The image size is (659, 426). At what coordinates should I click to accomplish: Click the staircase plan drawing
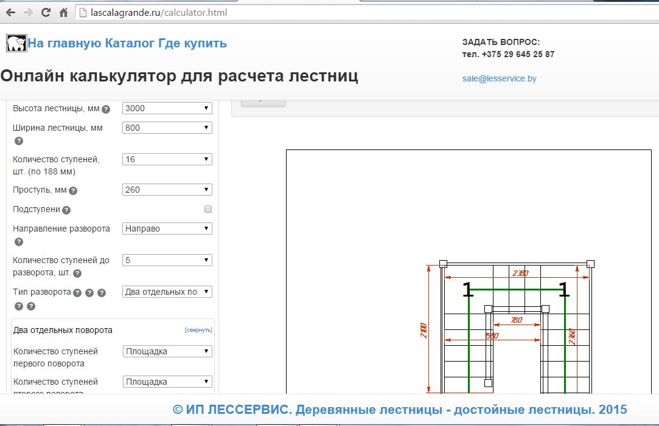coord(517,328)
